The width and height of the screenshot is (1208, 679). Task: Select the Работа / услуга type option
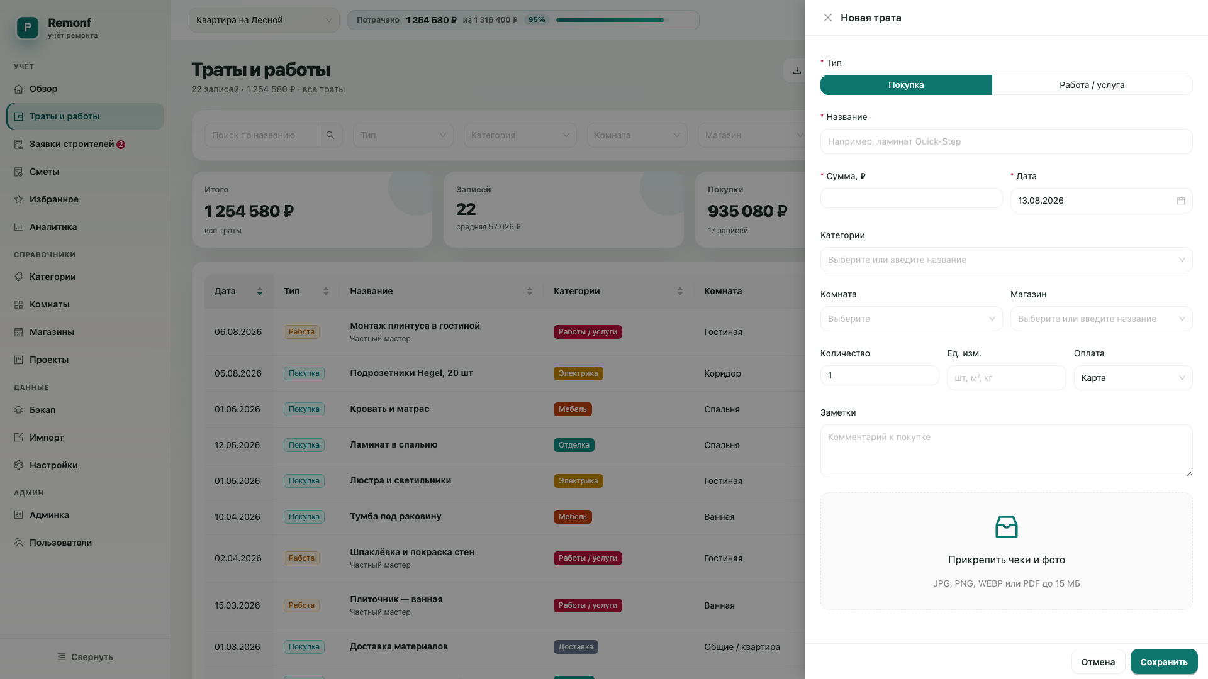pos(1092,85)
